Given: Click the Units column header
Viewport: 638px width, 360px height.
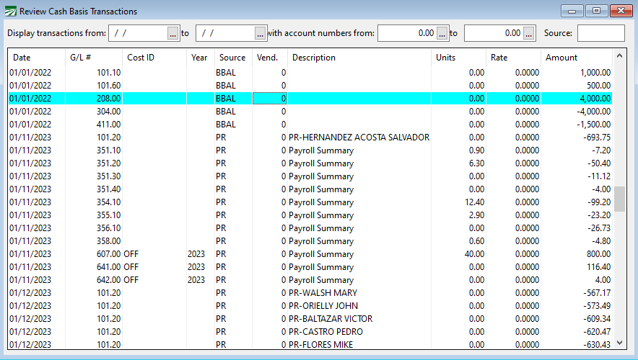Looking at the screenshot, I should 458,58.
